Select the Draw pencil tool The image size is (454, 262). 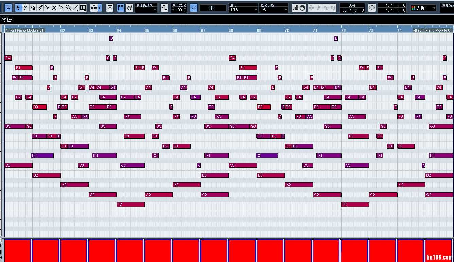pos(25,7)
